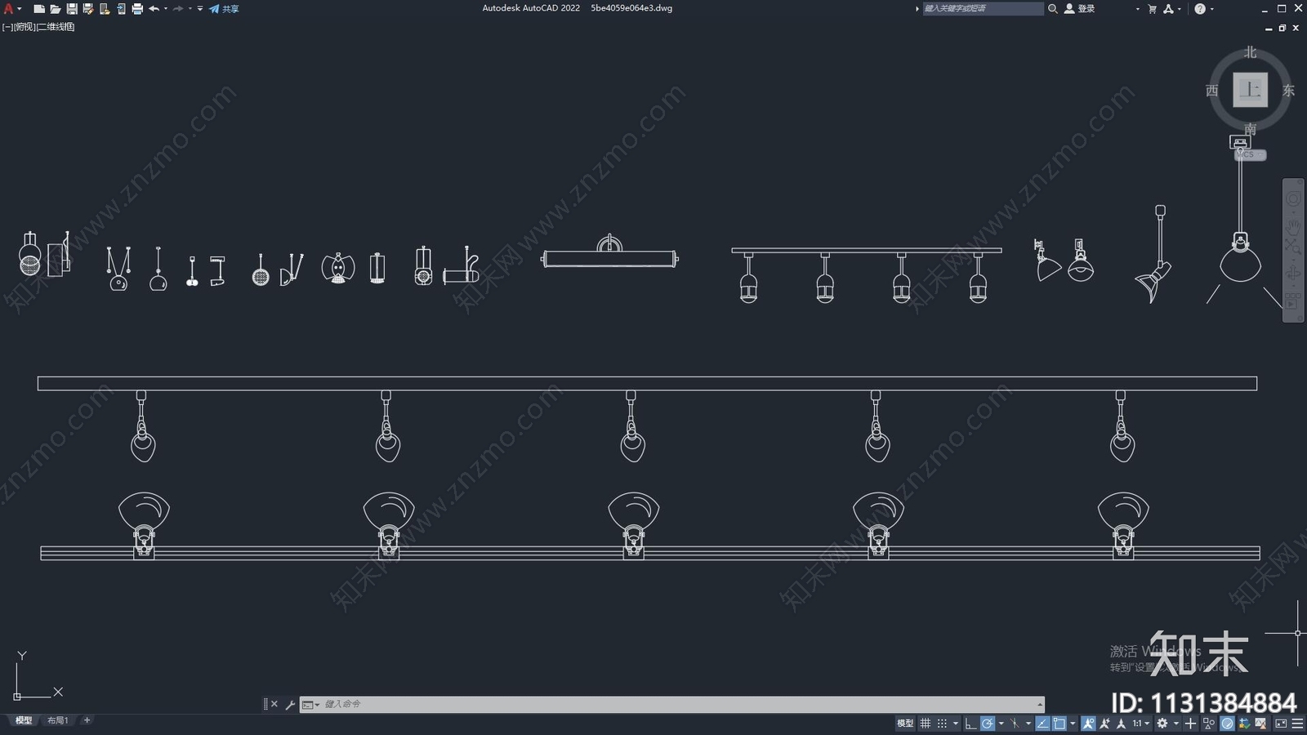The image size is (1307, 735).
Task: Close the command line with X icon
Action: (274, 704)
